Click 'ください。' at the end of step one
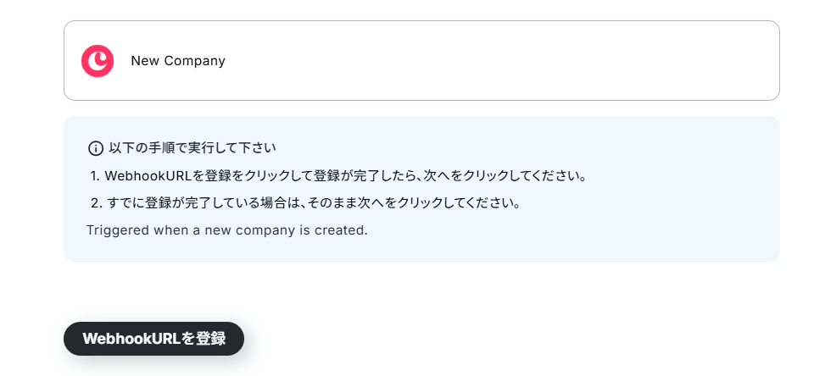814x376 pixels. tap(561, 176)
